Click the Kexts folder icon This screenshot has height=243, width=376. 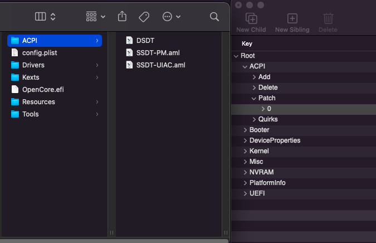(15, 77)
